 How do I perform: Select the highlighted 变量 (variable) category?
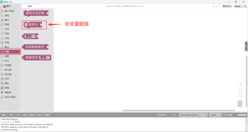(10, 52)
